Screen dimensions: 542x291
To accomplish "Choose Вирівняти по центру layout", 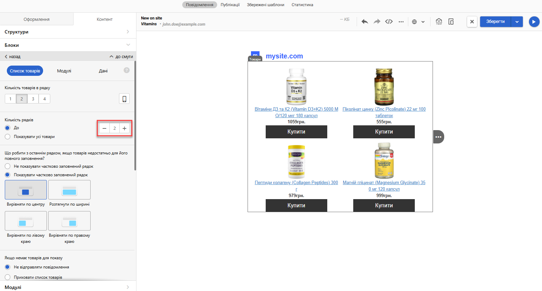I will (26, 190).
